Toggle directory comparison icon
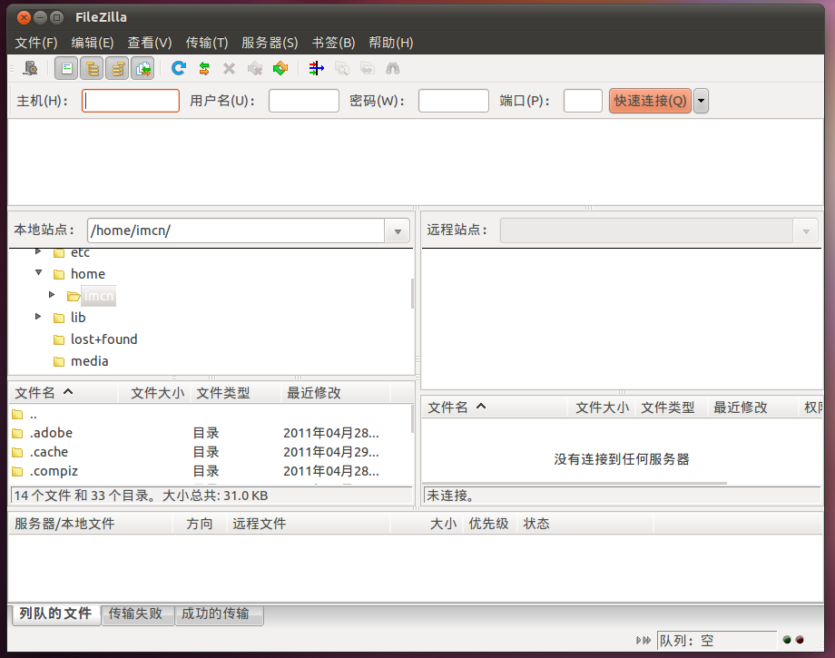835x658 pixels. (342, 68)
